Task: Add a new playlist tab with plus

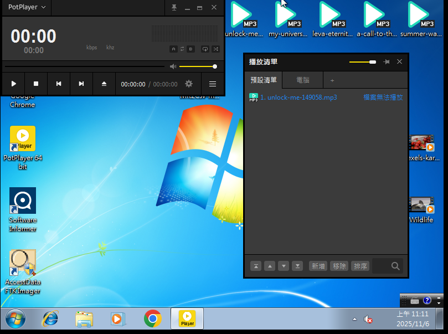Action: click(332, 80)
